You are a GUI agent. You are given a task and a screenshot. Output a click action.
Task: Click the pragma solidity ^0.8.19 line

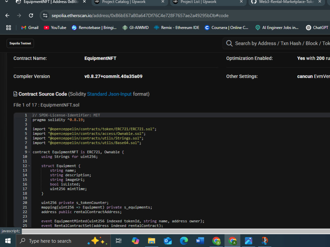(58, 120)
